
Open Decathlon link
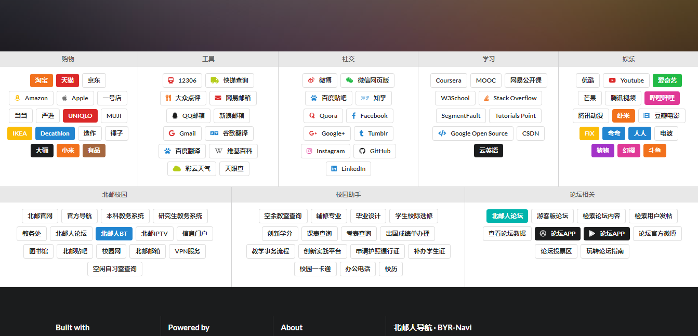(x=55, y=133)
